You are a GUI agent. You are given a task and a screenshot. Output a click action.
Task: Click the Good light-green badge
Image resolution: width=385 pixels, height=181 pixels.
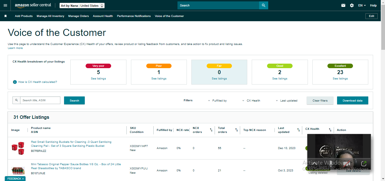point(280,66)
